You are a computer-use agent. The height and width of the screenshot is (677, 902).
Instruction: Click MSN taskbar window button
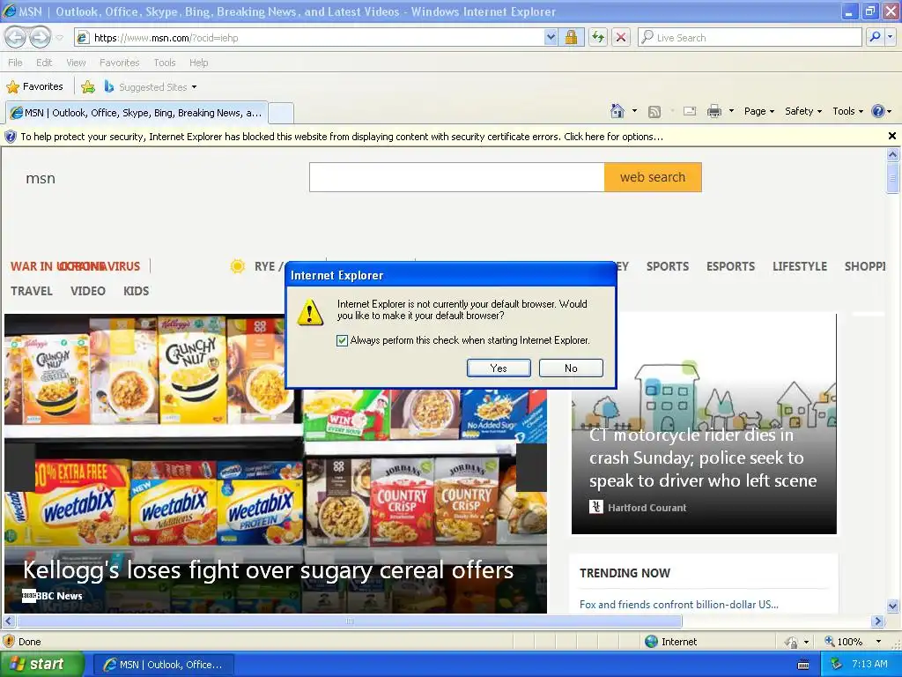(x=163, y=665)
